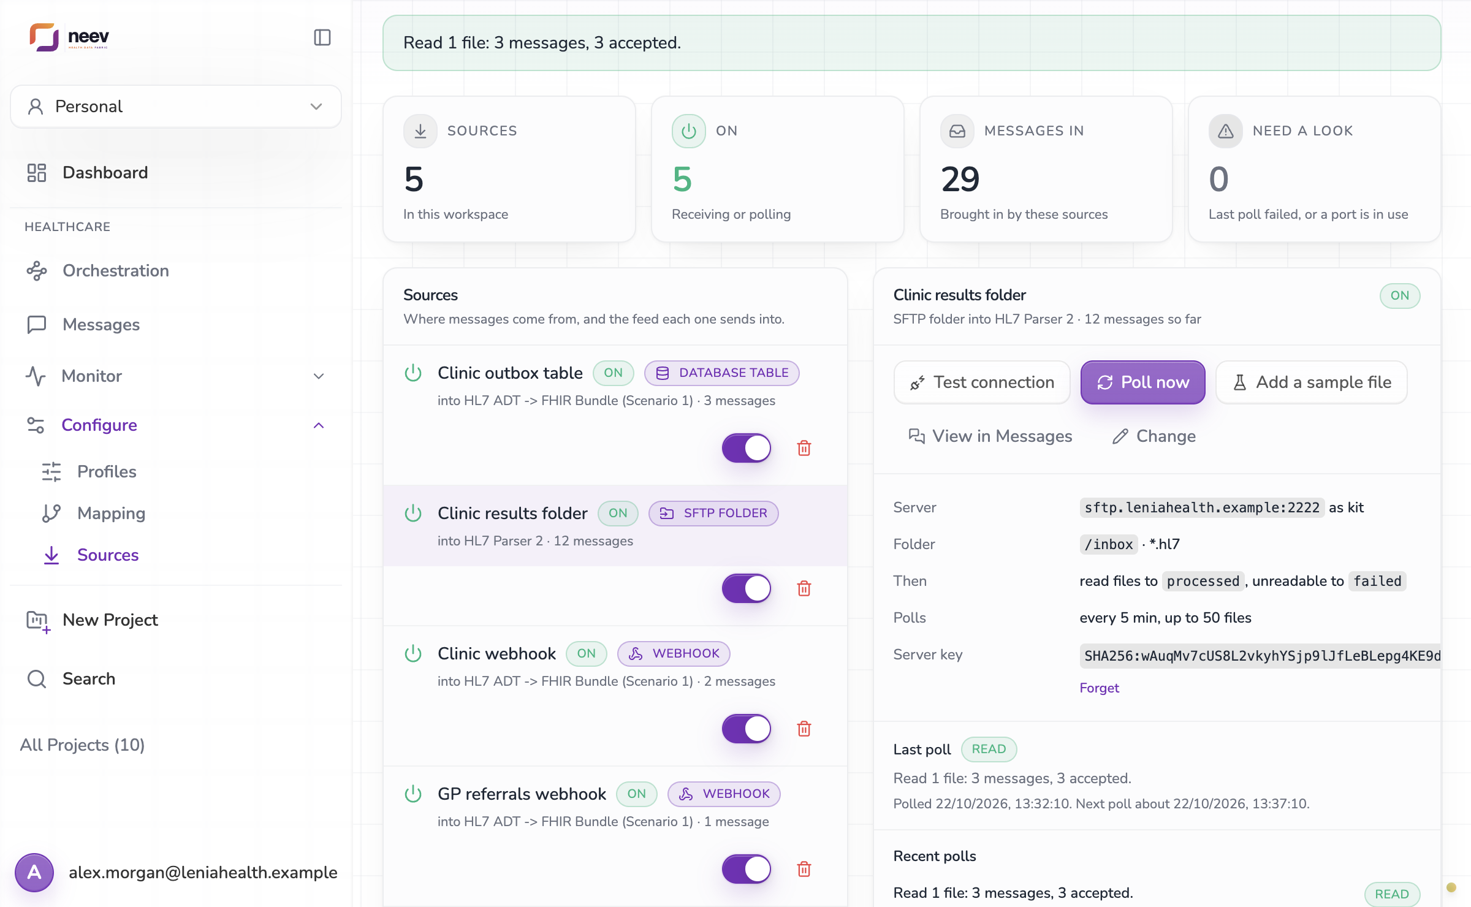This screenshot has height=907, width=1471.
Task: Click the Poll now button
Action: [x=1143, y=382]
